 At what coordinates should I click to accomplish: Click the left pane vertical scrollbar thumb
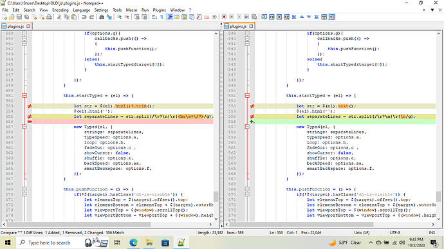point(216,196)
